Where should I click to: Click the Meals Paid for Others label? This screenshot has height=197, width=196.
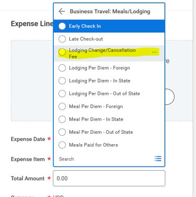(x=93, y=145)
